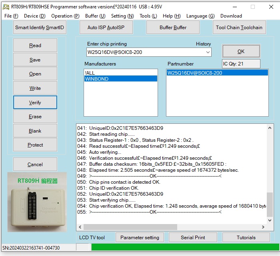Click the Cancel button
280x256 pixels.
[35, 164]
